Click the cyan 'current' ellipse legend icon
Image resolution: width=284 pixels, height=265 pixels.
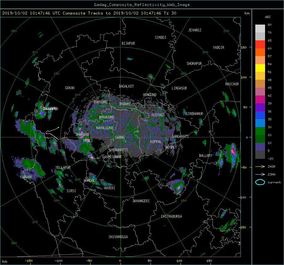click(x=260, y=182)
